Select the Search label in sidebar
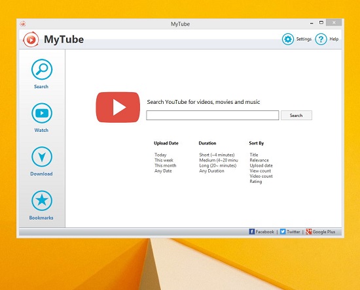360x290 pixels. (x=41, y=87)
